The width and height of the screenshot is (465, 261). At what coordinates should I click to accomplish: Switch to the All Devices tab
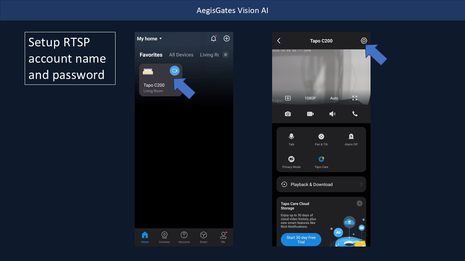tap(181, 55)
